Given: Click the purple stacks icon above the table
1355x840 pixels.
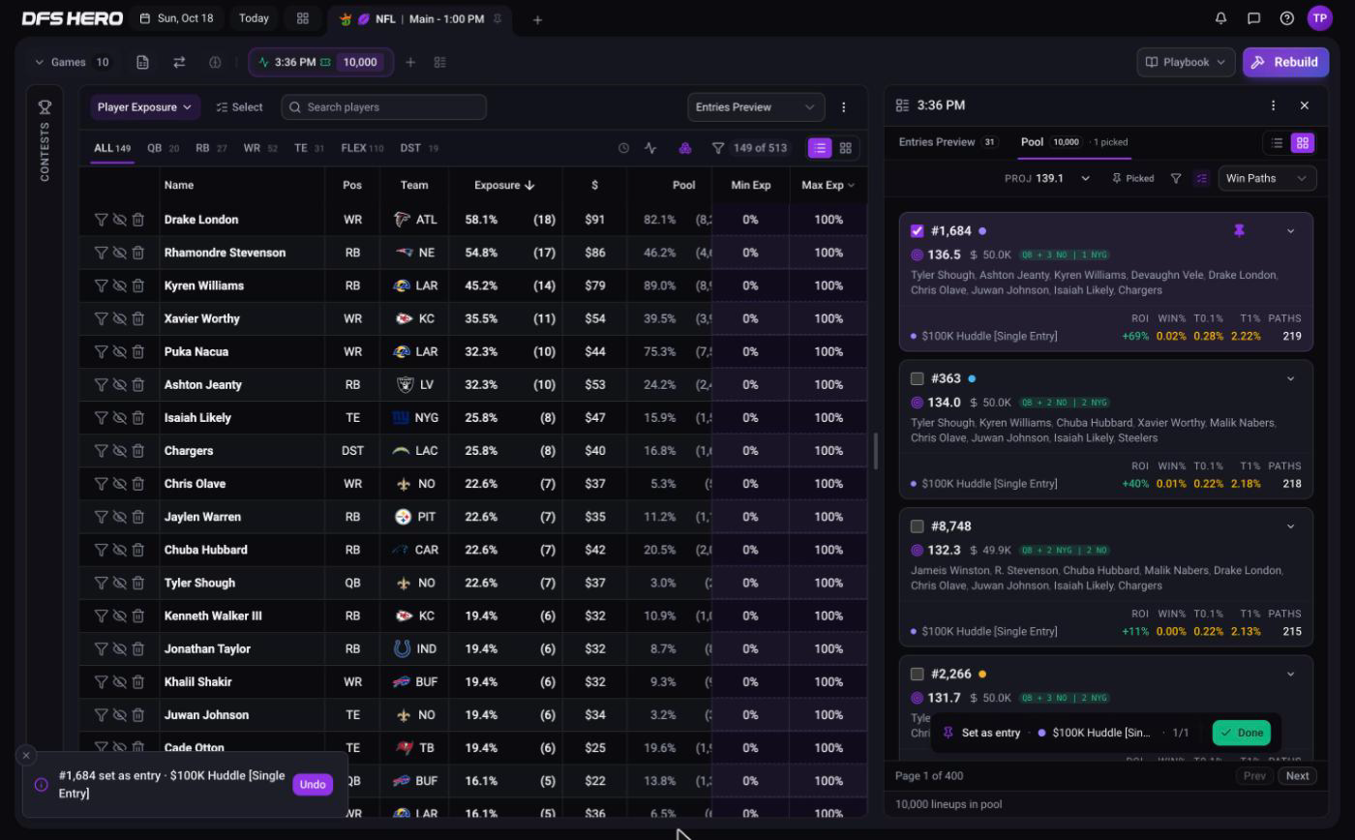Looking at the screenshot, I should coord(684,148).
